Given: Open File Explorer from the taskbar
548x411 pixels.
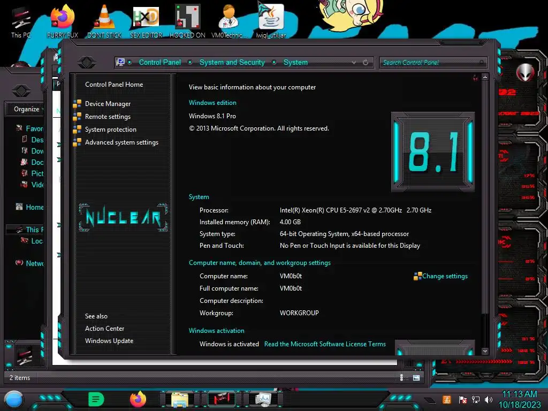Looking at the screenshot, I should 180,399.
